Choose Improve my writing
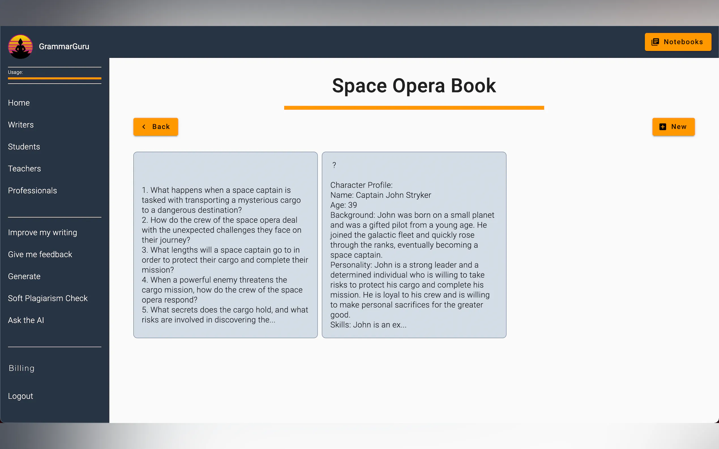 pos(42,232)
